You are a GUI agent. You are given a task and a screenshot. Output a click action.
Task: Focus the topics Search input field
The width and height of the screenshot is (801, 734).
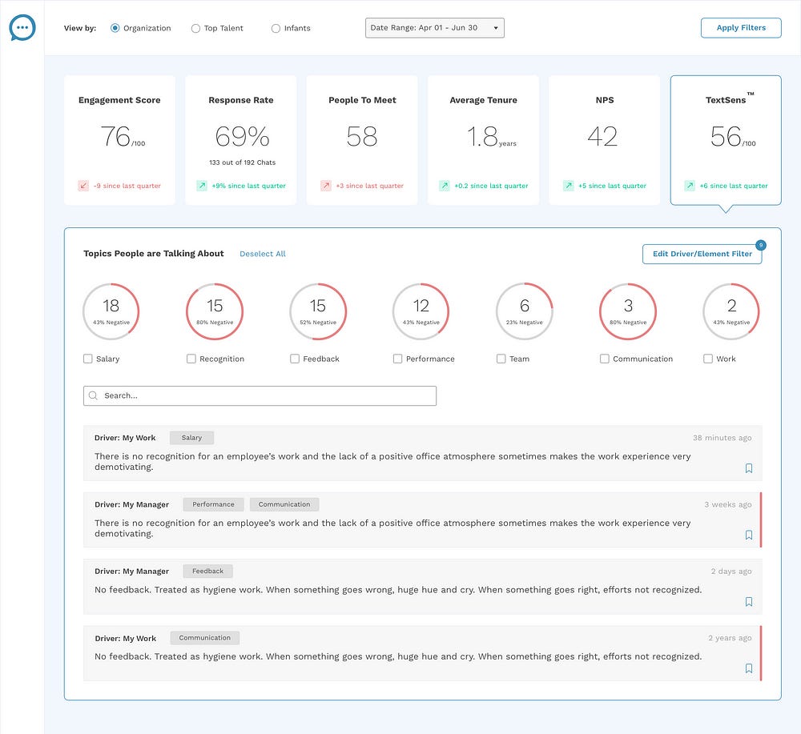pyautogui.click(x=260, y=396)
